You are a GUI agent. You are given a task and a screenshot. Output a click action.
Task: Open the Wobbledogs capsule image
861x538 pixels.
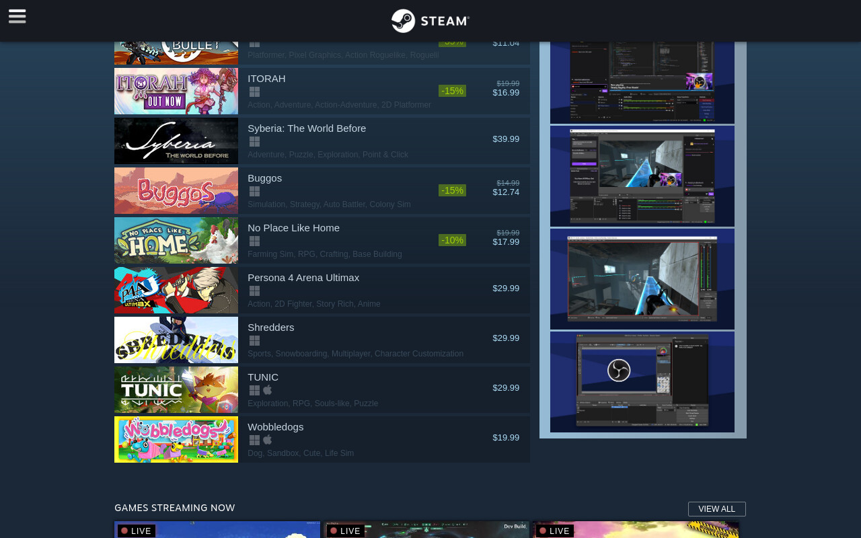coord(176,439)
